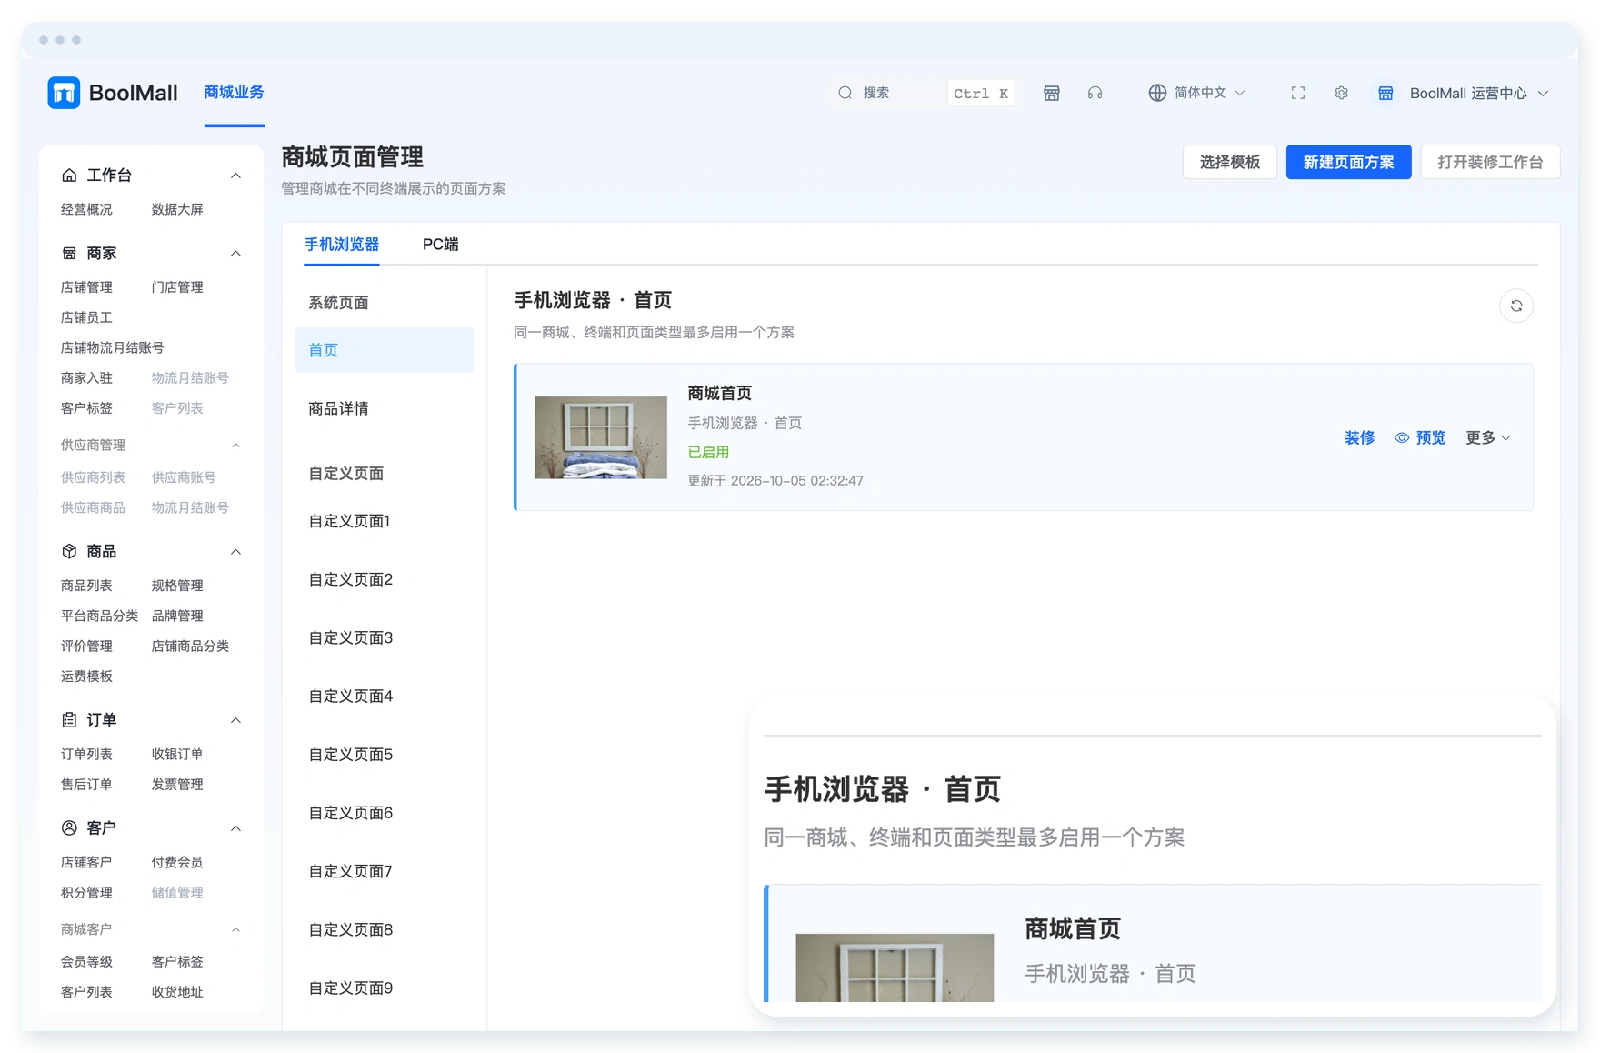1600x1053 pixels.
Task: Click the 选择模板 button
Action: pos(1230,162)
